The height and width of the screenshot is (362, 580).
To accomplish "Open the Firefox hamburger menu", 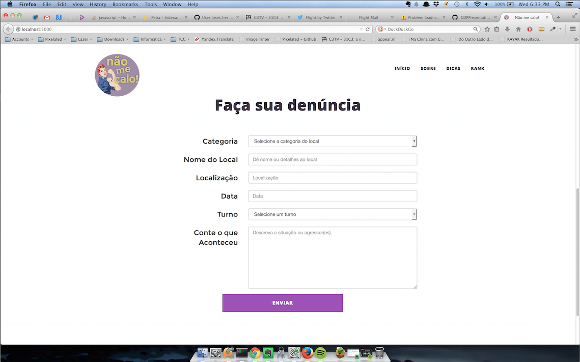I will tap(573, 29).
